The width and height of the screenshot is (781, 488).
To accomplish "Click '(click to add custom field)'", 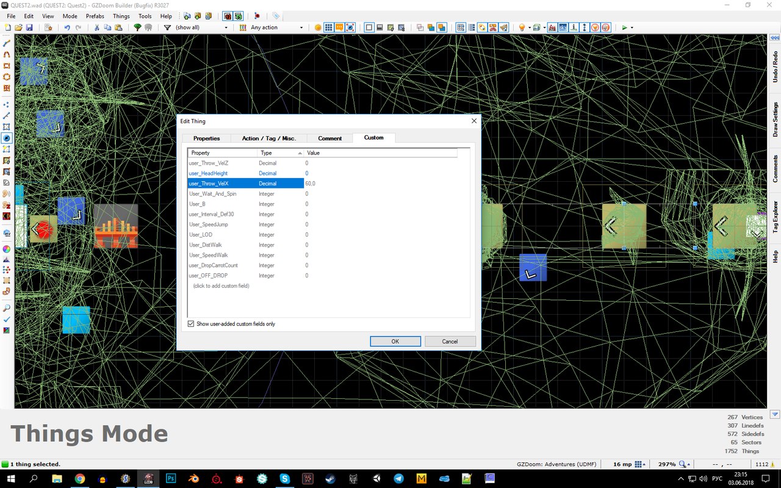I will (x=221, y=285).
